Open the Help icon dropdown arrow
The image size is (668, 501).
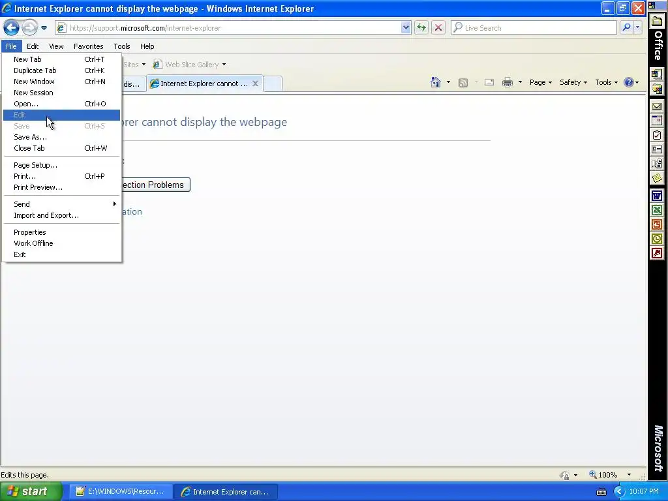click(637, 83)
